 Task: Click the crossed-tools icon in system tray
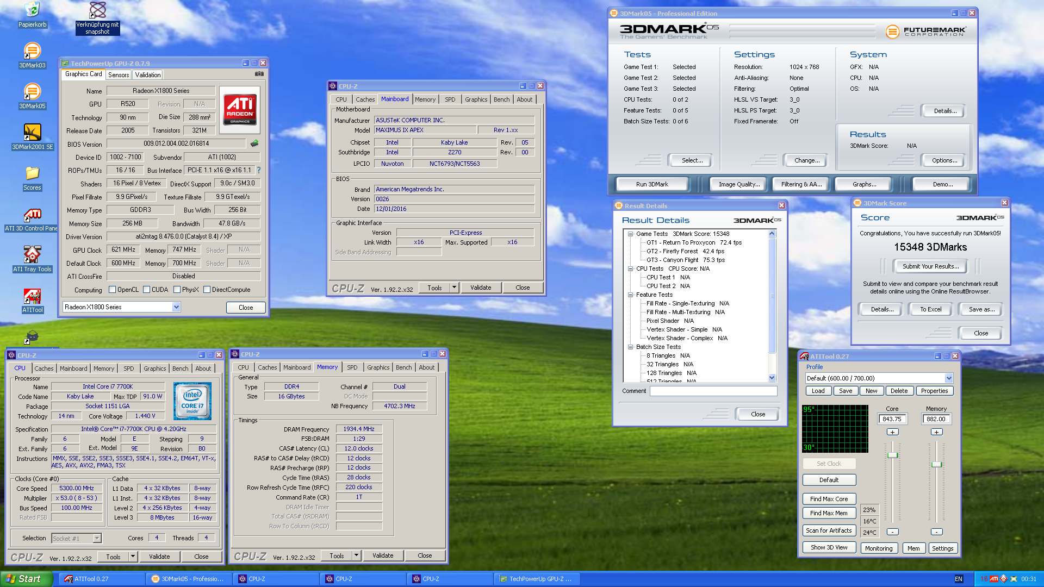tap(1014, 579)
